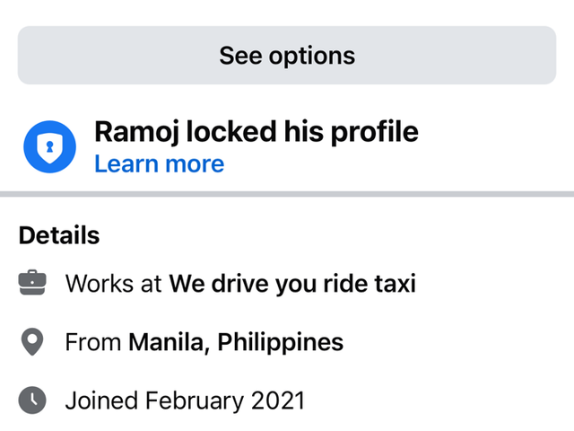574x431 pixels.
Task: Tap the See options button
Action: (287, 56)
